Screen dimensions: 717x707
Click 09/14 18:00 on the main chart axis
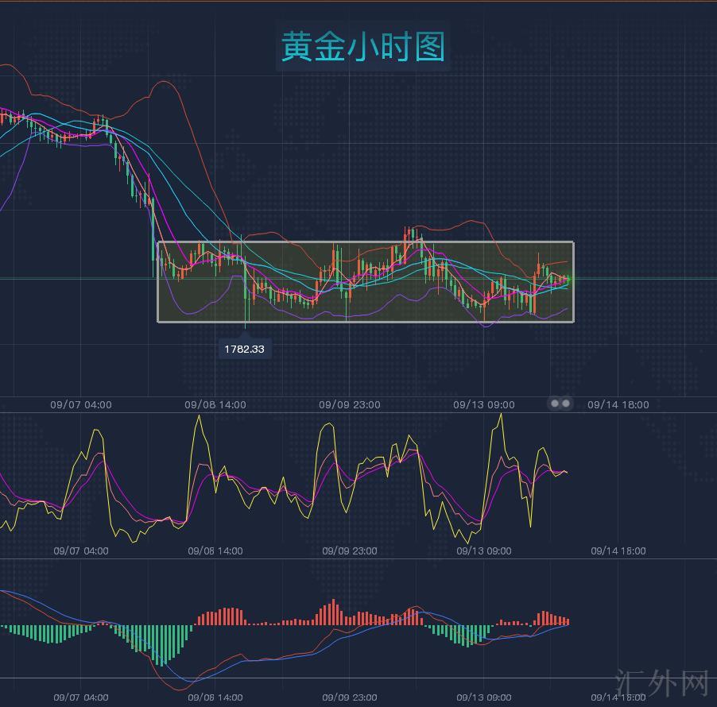click(618, 404)
